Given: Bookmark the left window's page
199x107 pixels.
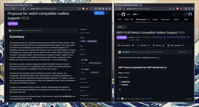Looking at the screenshot, I should [x=24, y=8].
